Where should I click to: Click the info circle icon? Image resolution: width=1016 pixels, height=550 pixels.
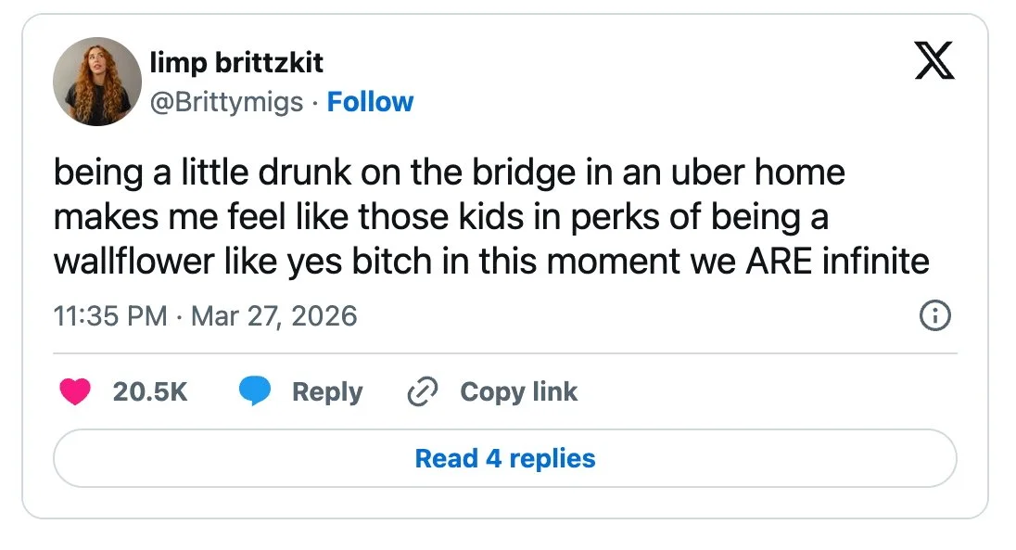[933, 316]
